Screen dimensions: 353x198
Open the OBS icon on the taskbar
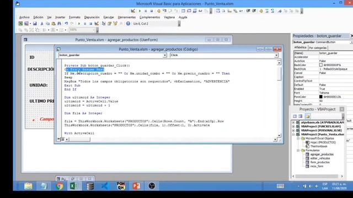pyautogui.click(x=152, y=186)
